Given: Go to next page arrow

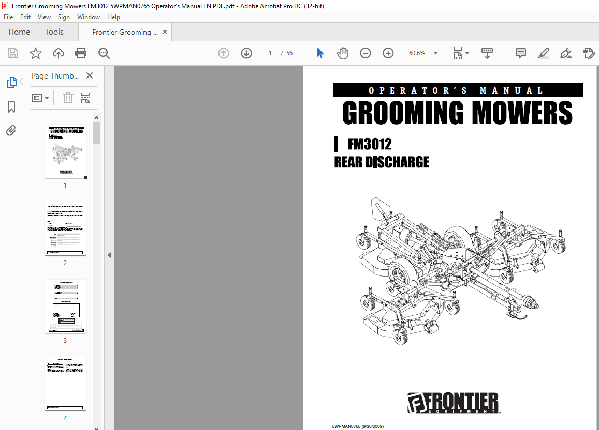Looking at the screenshot, I should click(x=246, y=53).
